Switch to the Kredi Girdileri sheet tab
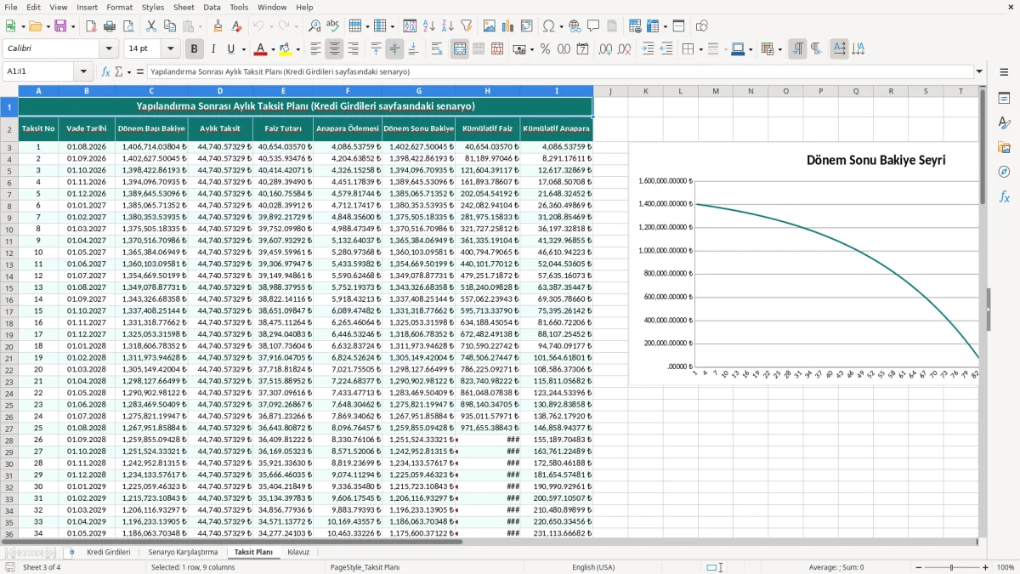 click(x=109, y=552)
